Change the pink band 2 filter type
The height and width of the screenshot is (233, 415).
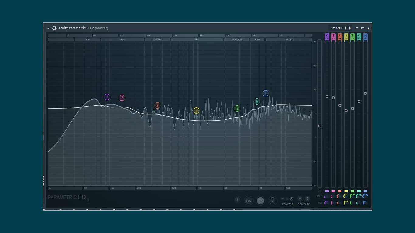click(333, 37)
